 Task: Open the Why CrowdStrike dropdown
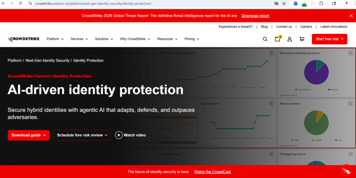click(x=135, y=39)
